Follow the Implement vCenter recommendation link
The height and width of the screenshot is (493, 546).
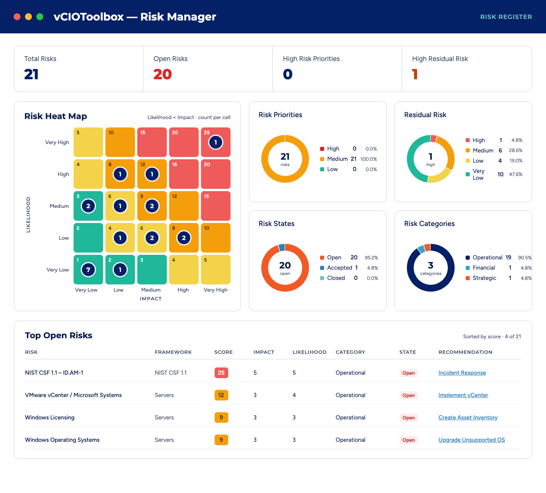point(463,395)
